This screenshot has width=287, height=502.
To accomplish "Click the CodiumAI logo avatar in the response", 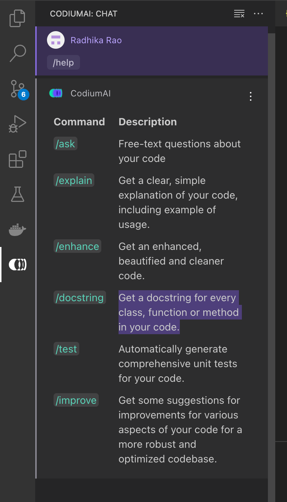I will pyautogui.click(x=56, y=93).
